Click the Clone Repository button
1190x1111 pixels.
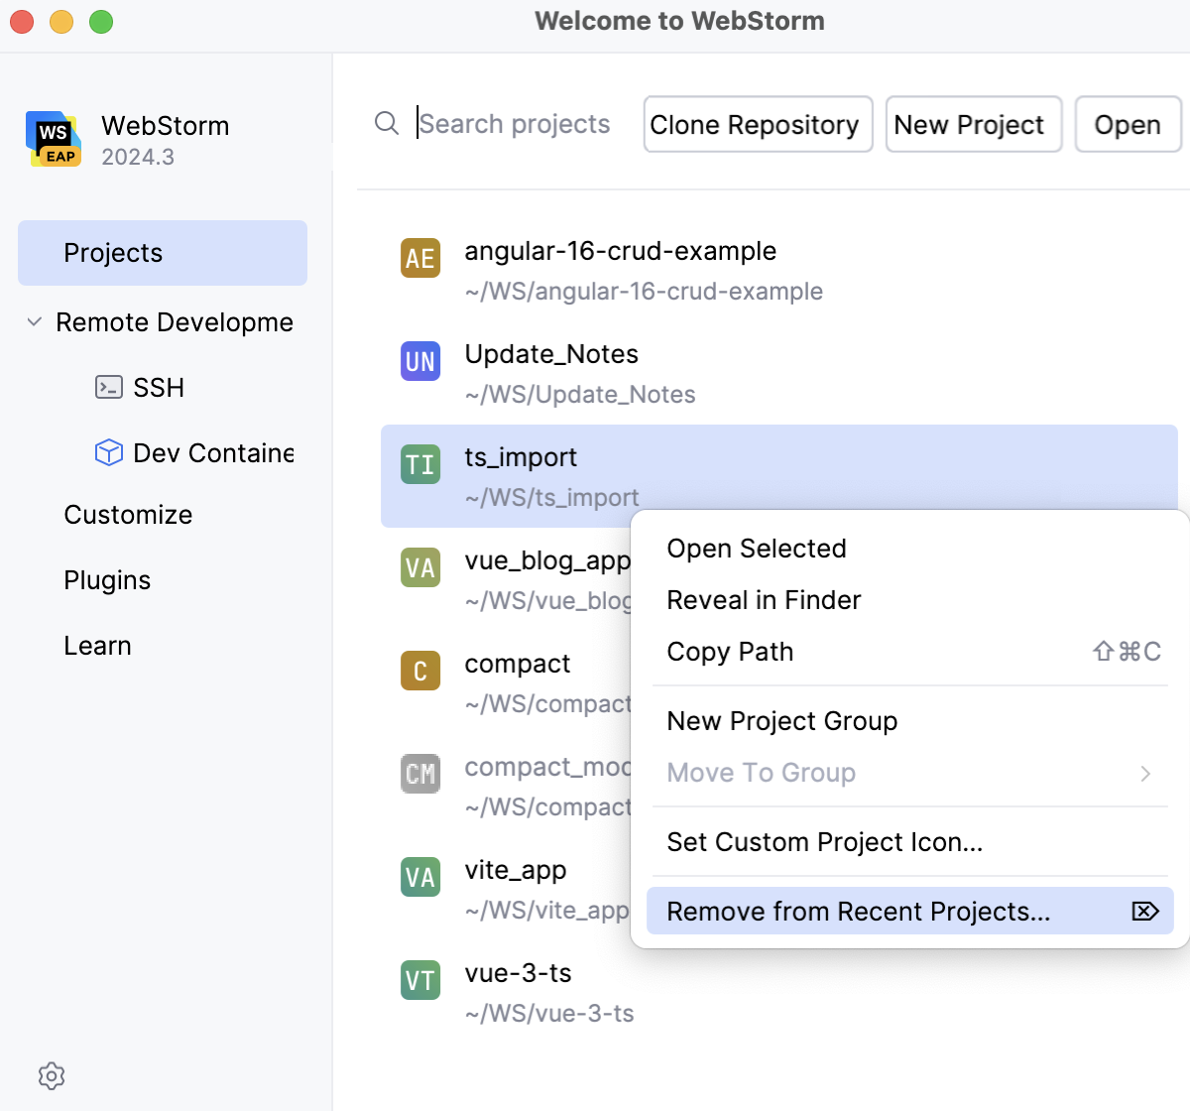pyautogui.click(x=757, y=124)
